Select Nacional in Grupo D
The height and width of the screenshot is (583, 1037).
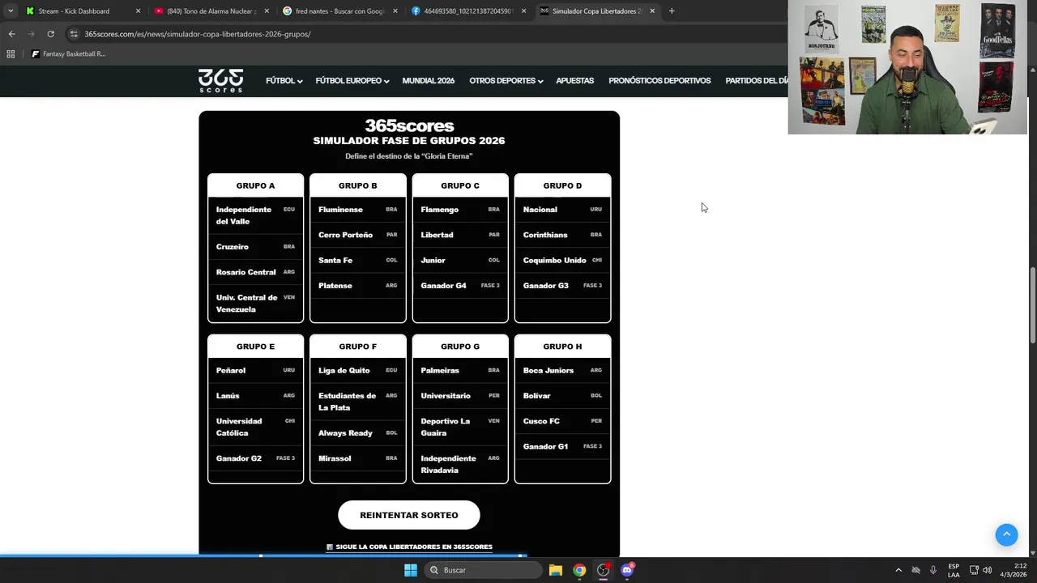click(x=562, y=210)
